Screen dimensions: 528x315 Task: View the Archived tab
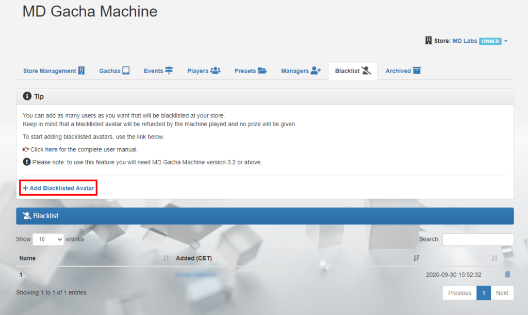coord(403,71)
